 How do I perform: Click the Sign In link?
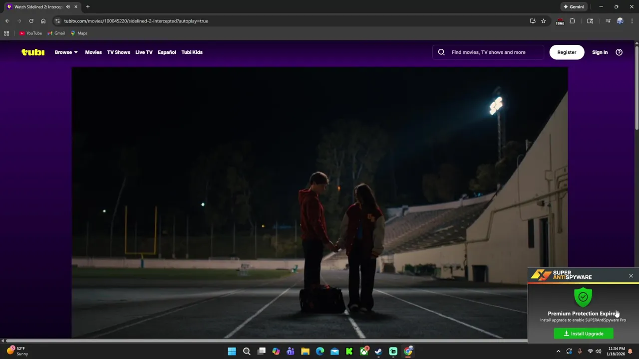600,52
